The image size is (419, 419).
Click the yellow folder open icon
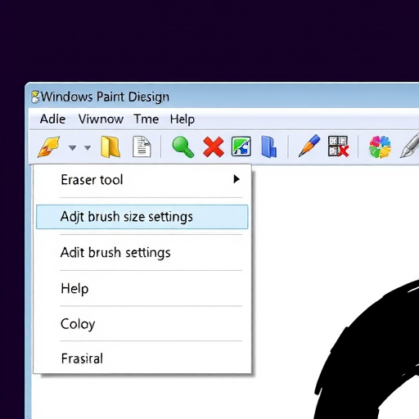110,146
